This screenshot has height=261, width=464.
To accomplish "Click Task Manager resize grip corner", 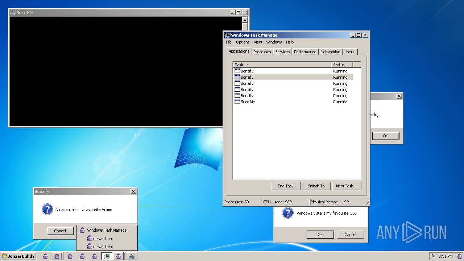I will click(366, 203).
